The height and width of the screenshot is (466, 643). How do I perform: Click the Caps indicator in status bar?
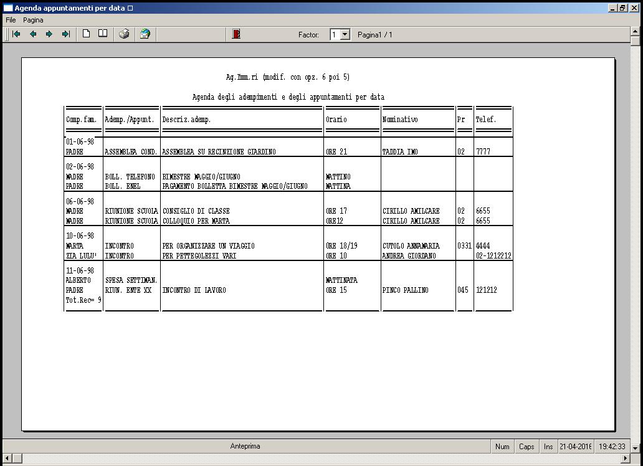pos(526,446)
